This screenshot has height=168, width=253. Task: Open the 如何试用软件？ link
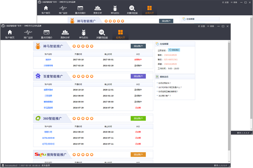coord(164,83)
